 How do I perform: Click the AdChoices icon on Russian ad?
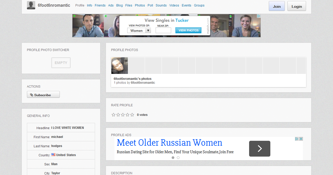click(x=297, y=139)
